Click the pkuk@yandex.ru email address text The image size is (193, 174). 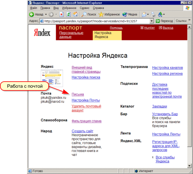[53, 98]
